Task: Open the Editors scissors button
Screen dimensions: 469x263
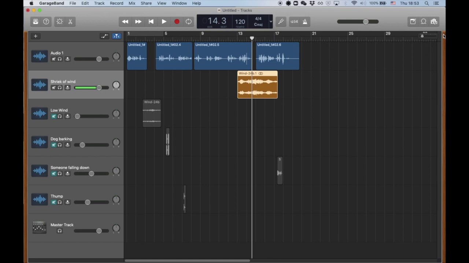Action: pyautogui.click(x=70, y=22)
